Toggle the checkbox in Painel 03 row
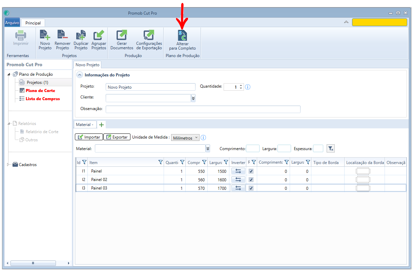The width and height of the screenshot is (412, 272). 251,188
